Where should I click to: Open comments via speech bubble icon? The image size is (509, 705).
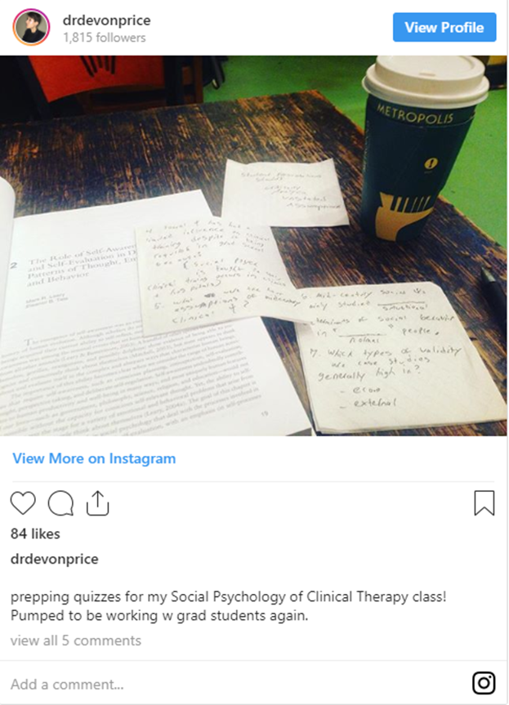[60, 503]
